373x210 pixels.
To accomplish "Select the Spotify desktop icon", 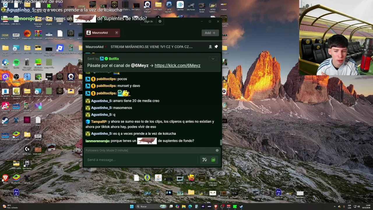I will 16,64.
